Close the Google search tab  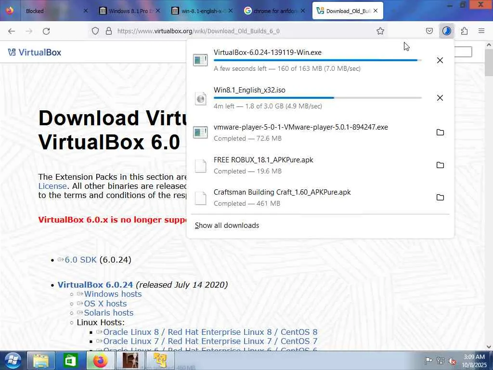[303, 11]
